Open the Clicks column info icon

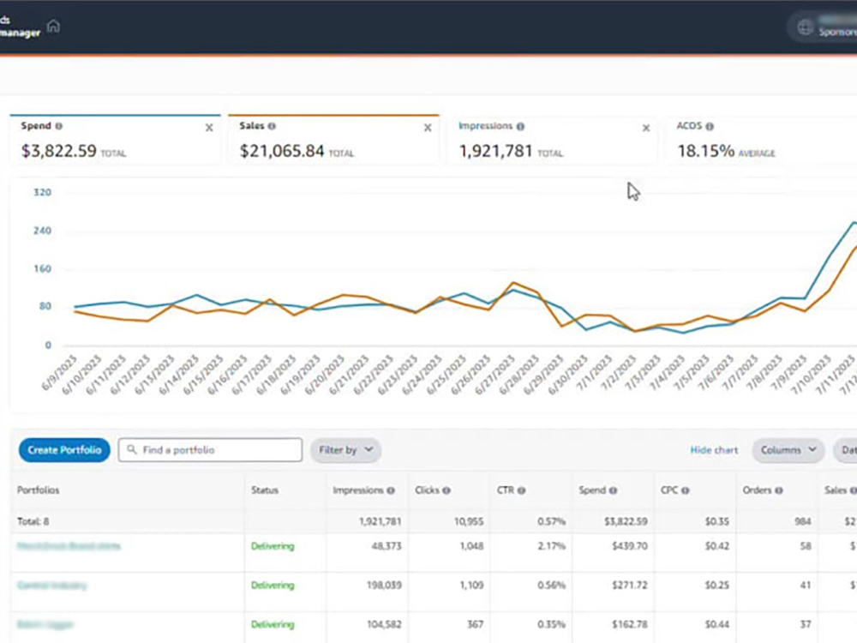pos(446,490)
